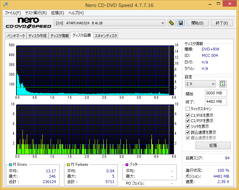Click the drive options disc icon

coord(171,23)
